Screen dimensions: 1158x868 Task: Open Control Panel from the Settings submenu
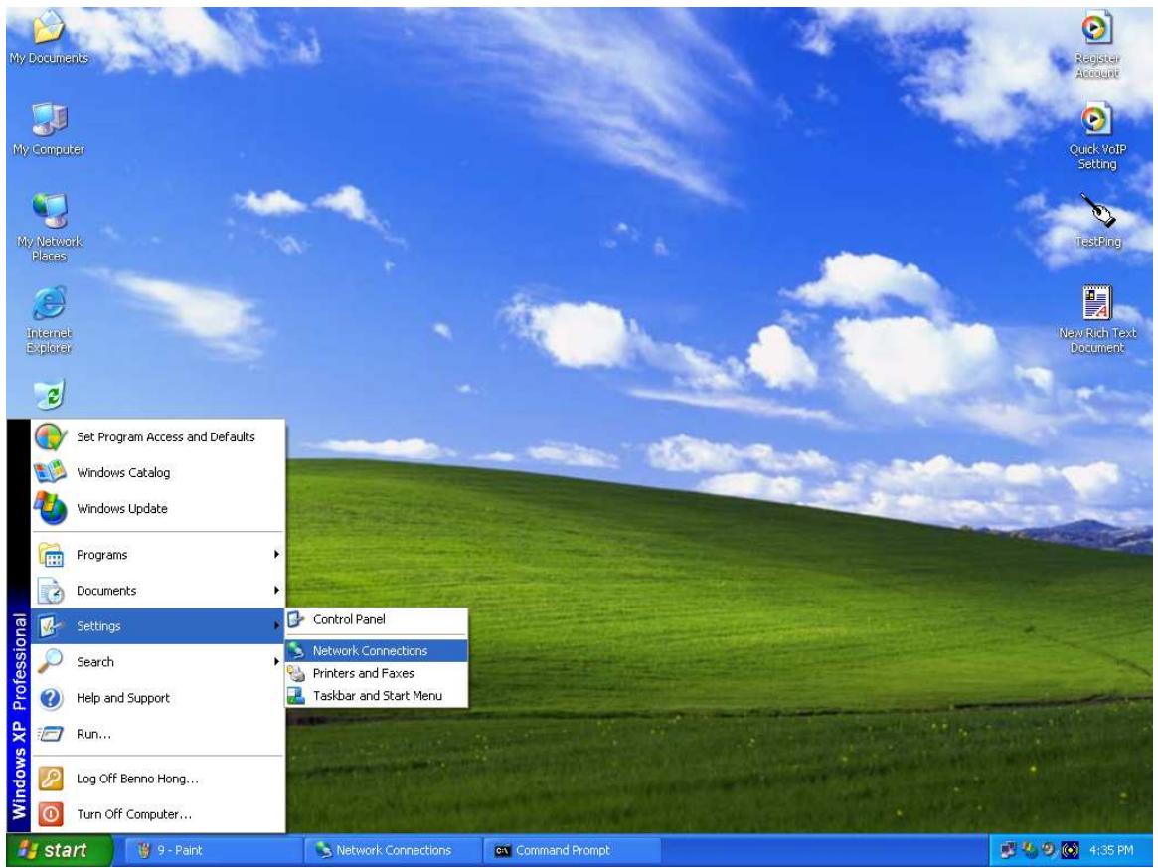[377, 619]
